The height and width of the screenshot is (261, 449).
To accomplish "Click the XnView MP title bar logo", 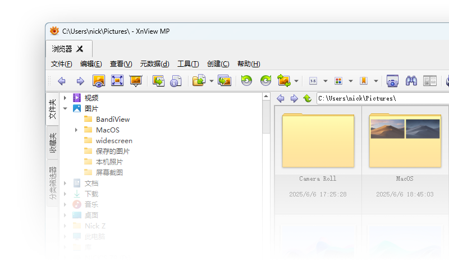I will (x=54, y=31).
